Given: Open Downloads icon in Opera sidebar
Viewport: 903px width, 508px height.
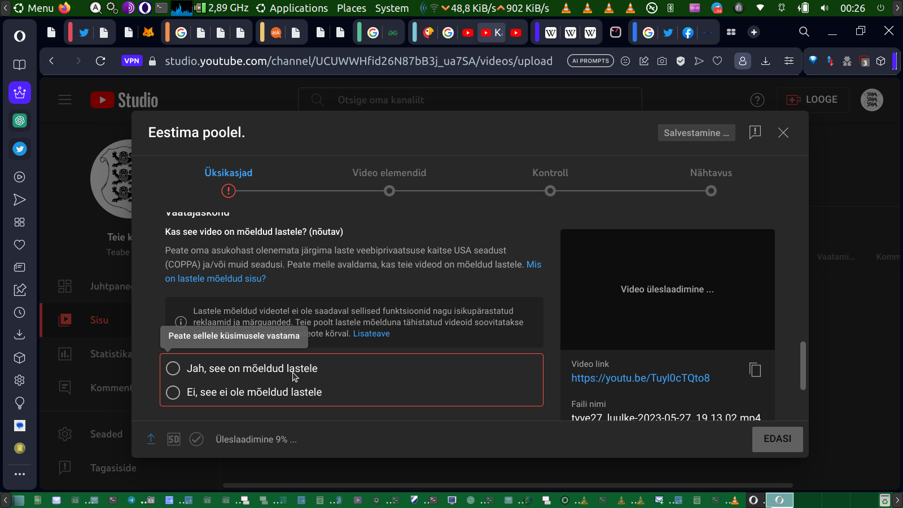Looking at the screenshot, I should pyautogui.click(x=20, y=335).
